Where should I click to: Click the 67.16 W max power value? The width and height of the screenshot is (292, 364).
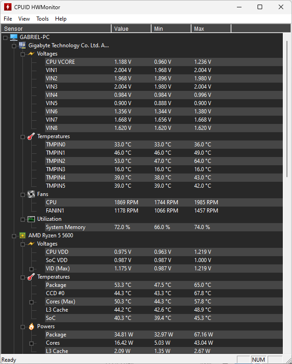[204, 335]
